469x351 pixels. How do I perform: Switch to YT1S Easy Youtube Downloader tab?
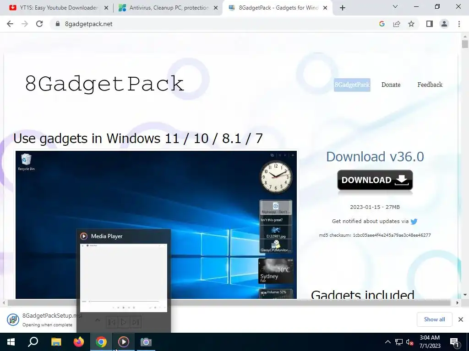tap(59, 8)
